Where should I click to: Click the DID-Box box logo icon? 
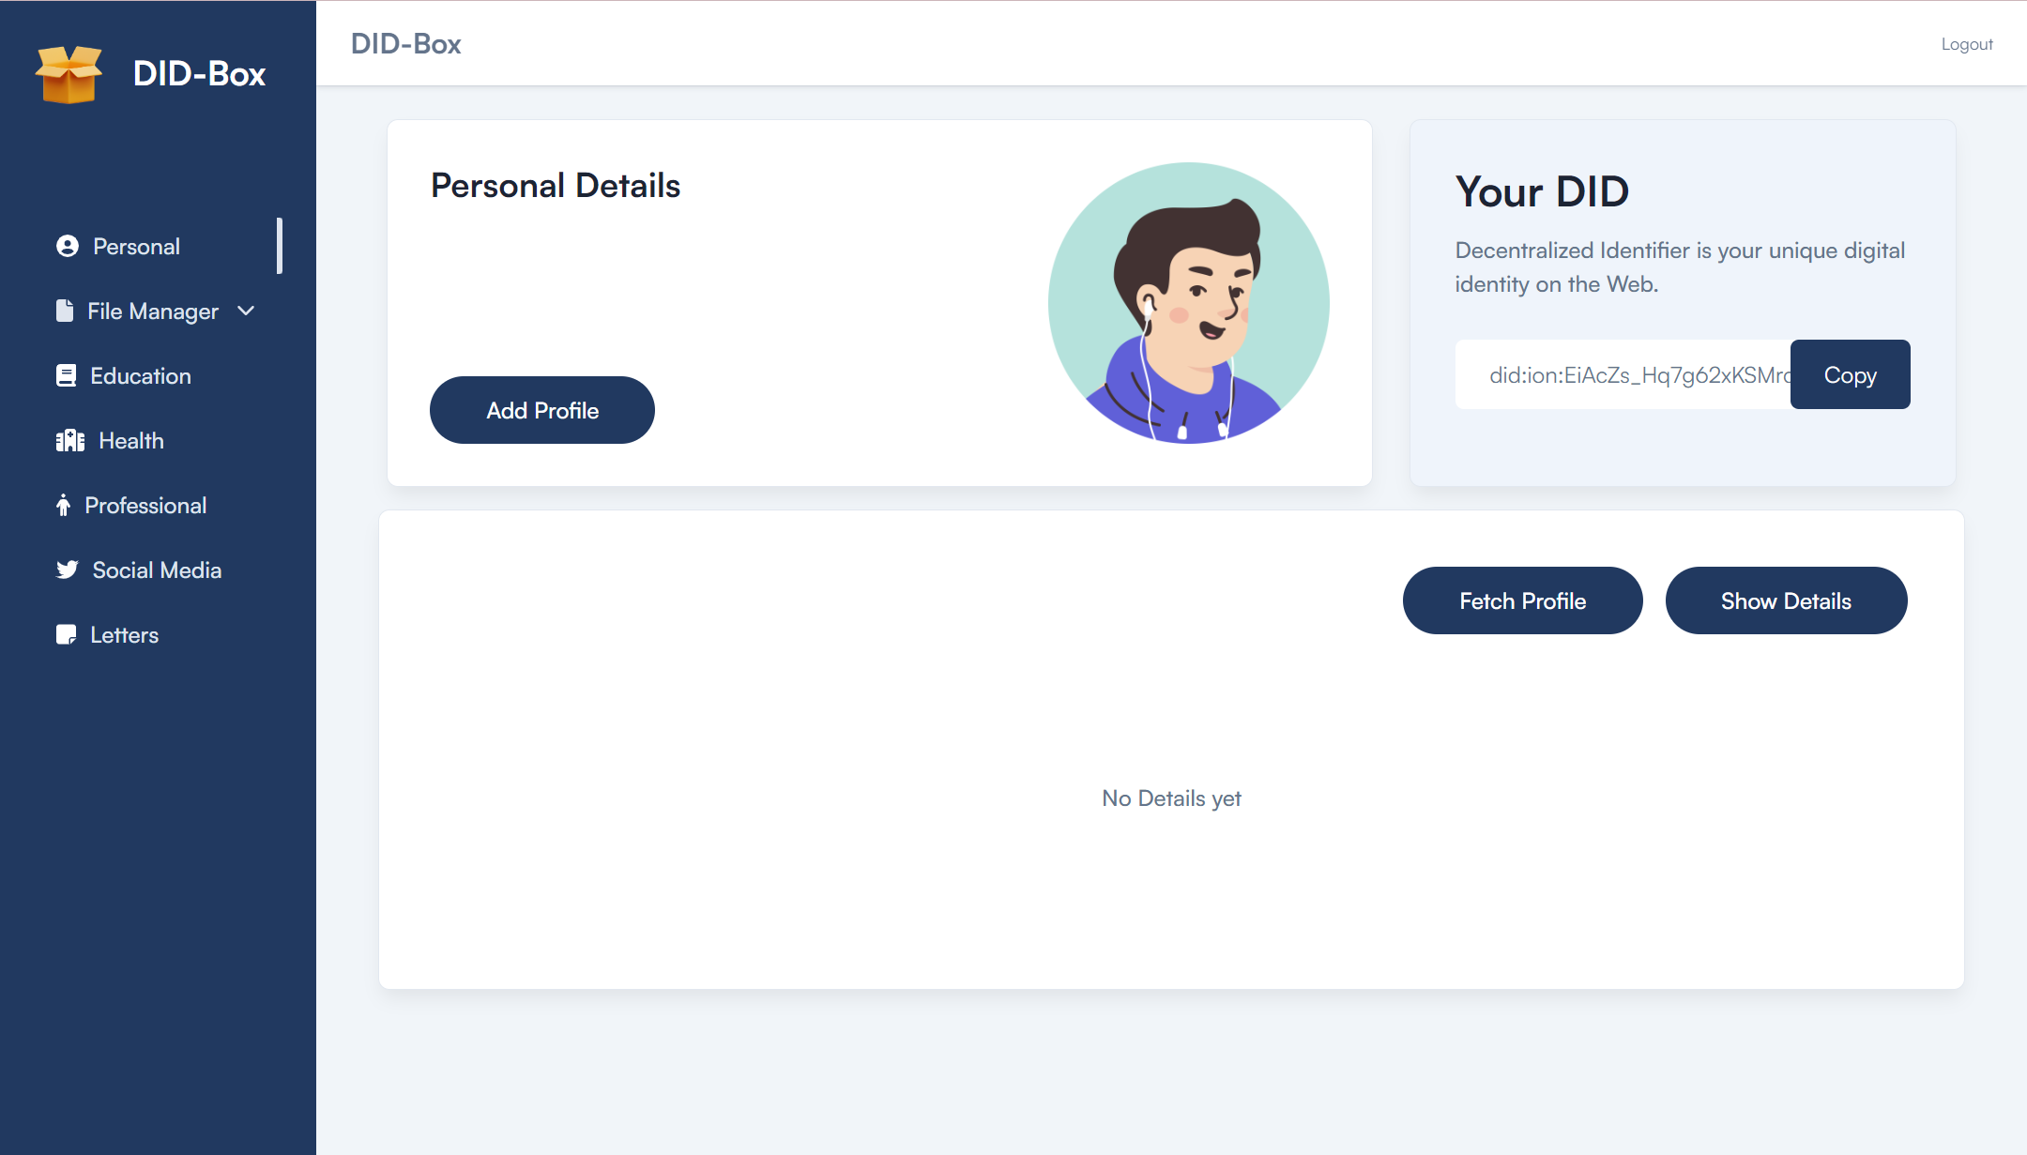point(69,73)
